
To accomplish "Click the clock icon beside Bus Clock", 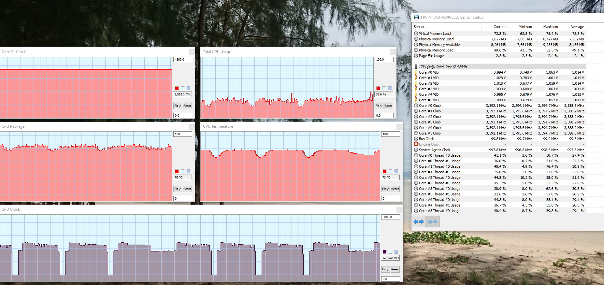I will point(416,139).
